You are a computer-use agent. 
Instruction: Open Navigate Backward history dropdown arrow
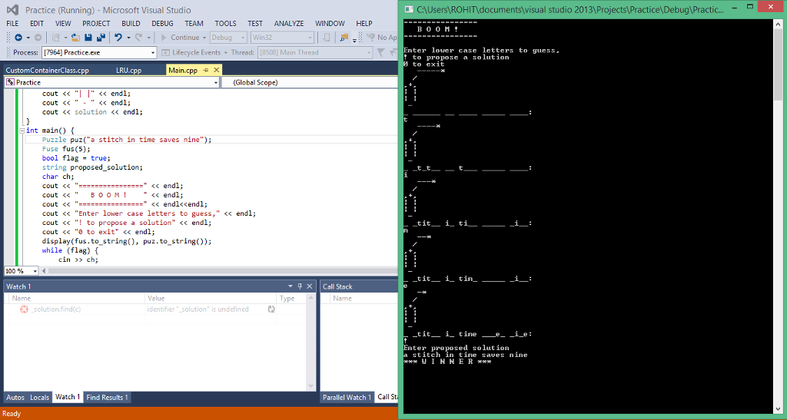click(28, 38)
